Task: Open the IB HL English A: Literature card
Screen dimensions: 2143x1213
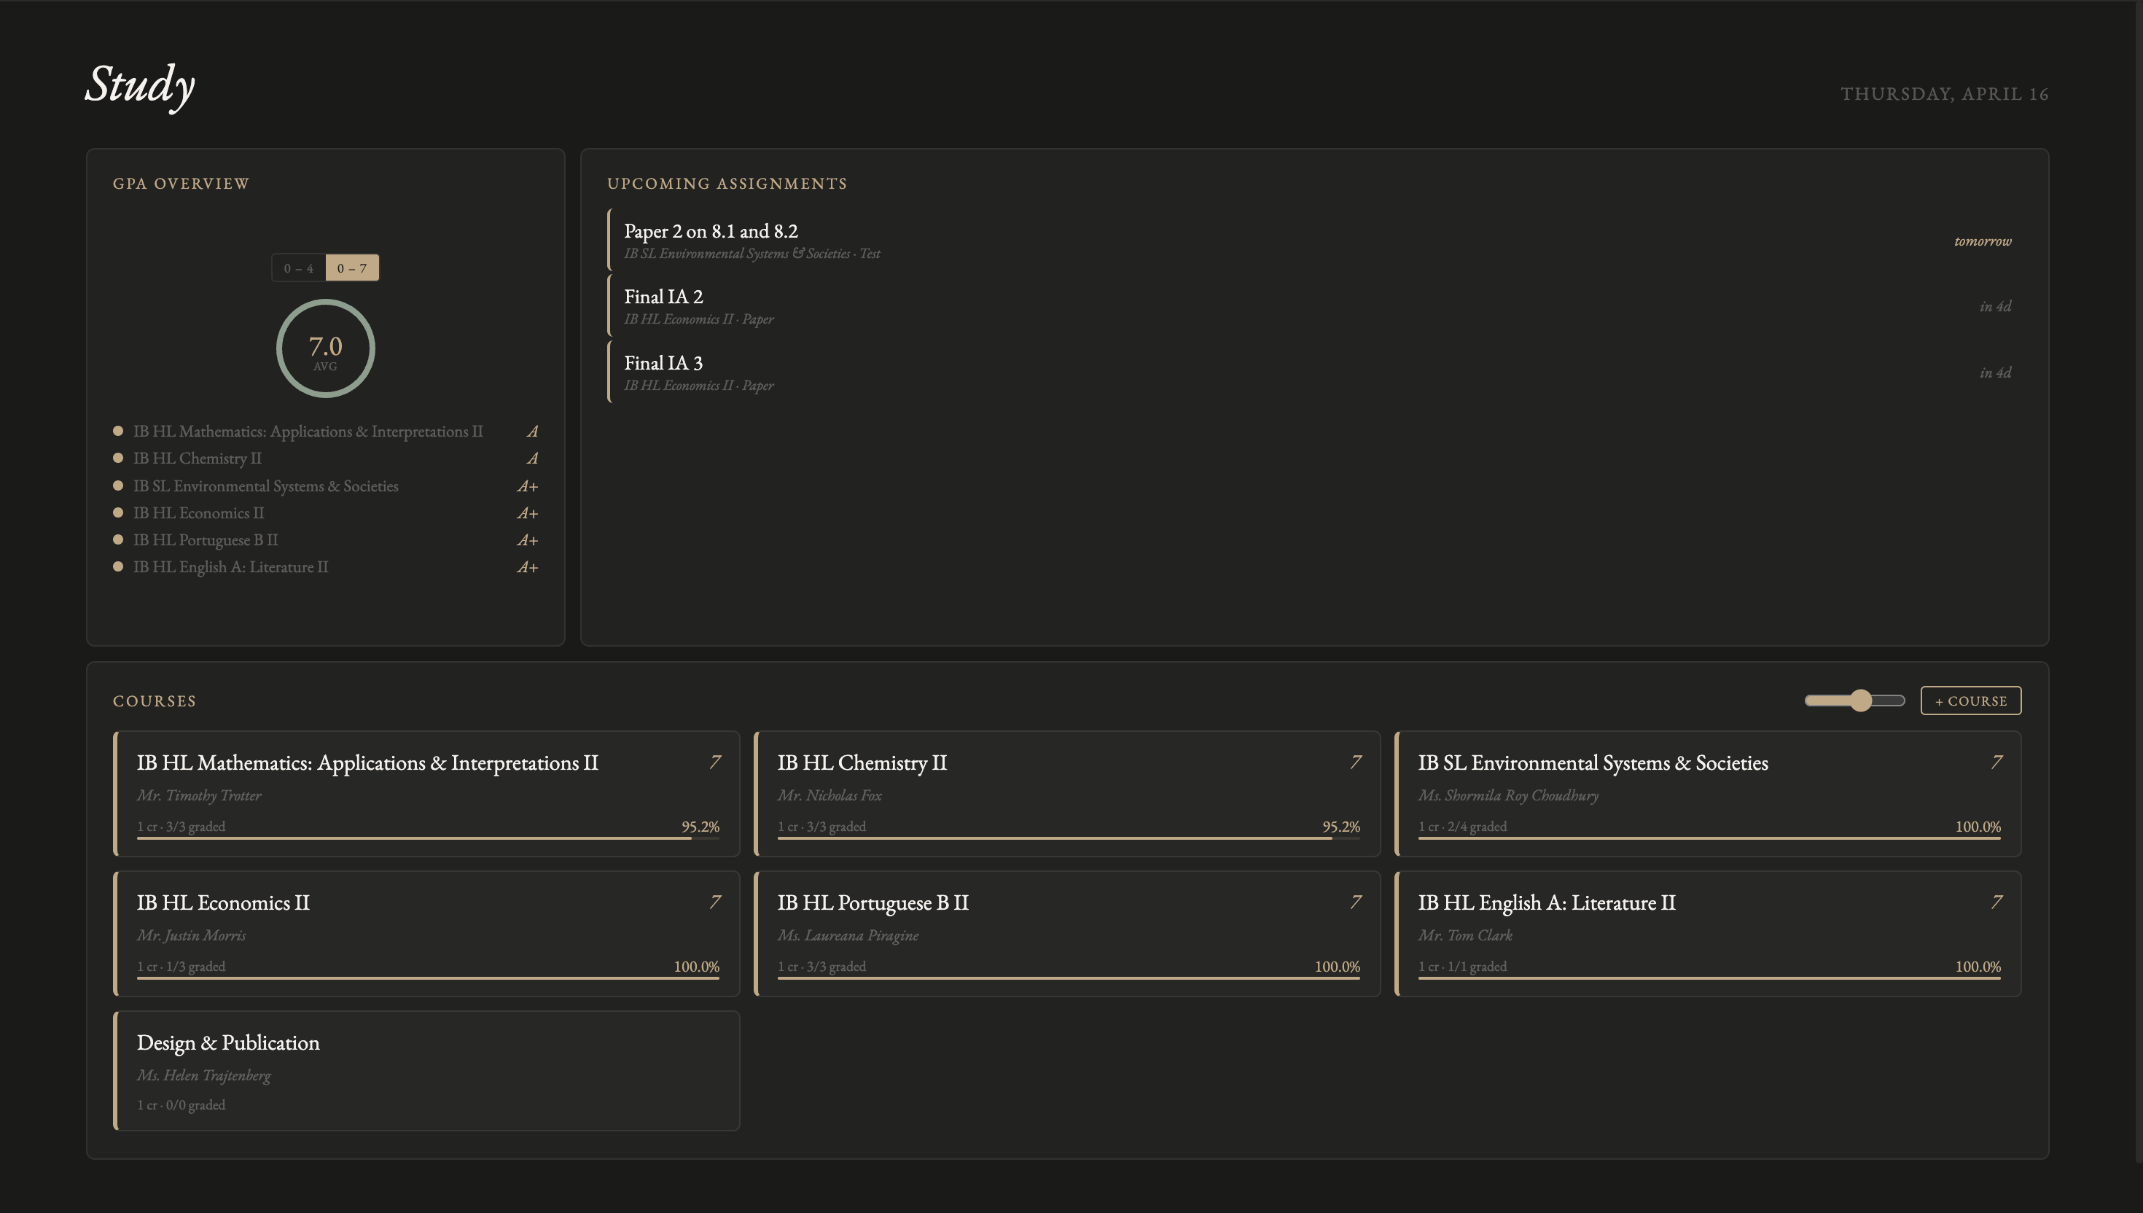Action: pyautogui.click(x=1709, y=932)
